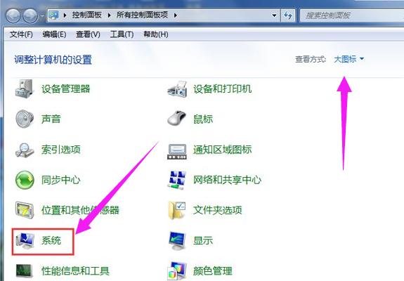Open the address bar history dropdown arrow
The height and width of the screenshot is (281, 404).
[x=275, y=15]
